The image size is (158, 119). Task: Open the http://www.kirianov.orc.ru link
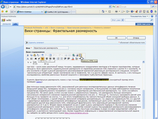pyautogui.click(x=76, y=113)
